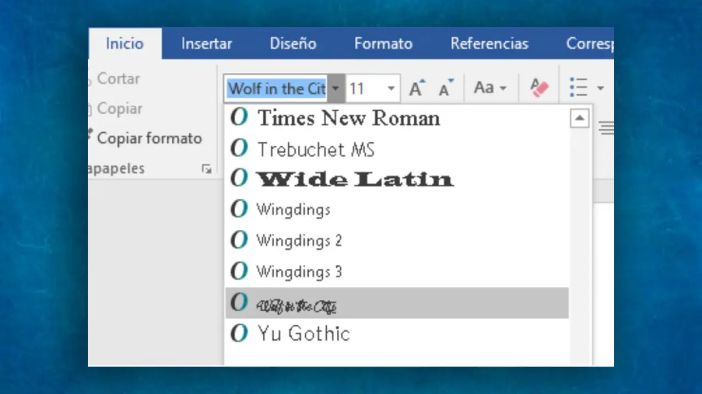The image size is (702, 394).
Task: Go to the Referencias tab
Action: tap(489, 44)
